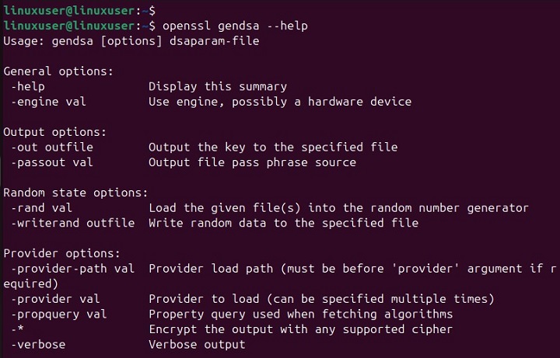The width and height of the screenshot is (560, 358).
Task: Click the 'Provider options:' heading
Action: coord(62,253)
